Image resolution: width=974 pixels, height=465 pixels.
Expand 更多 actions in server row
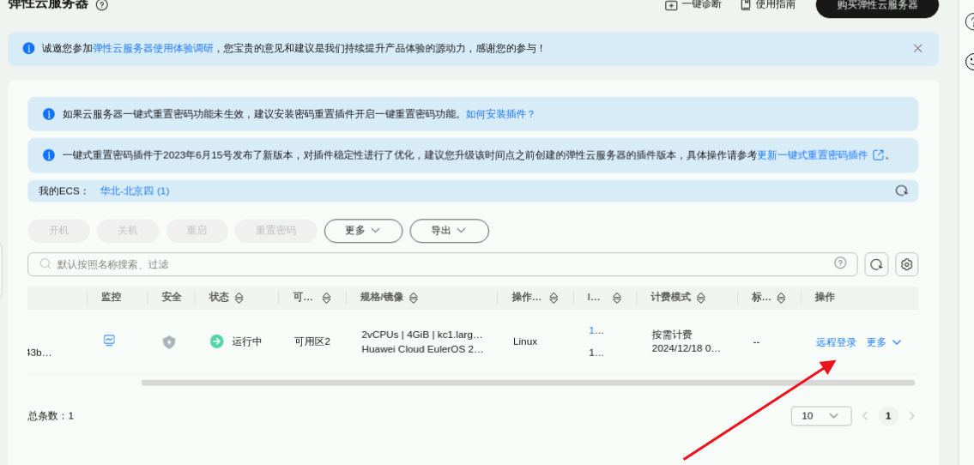point(883,342)
